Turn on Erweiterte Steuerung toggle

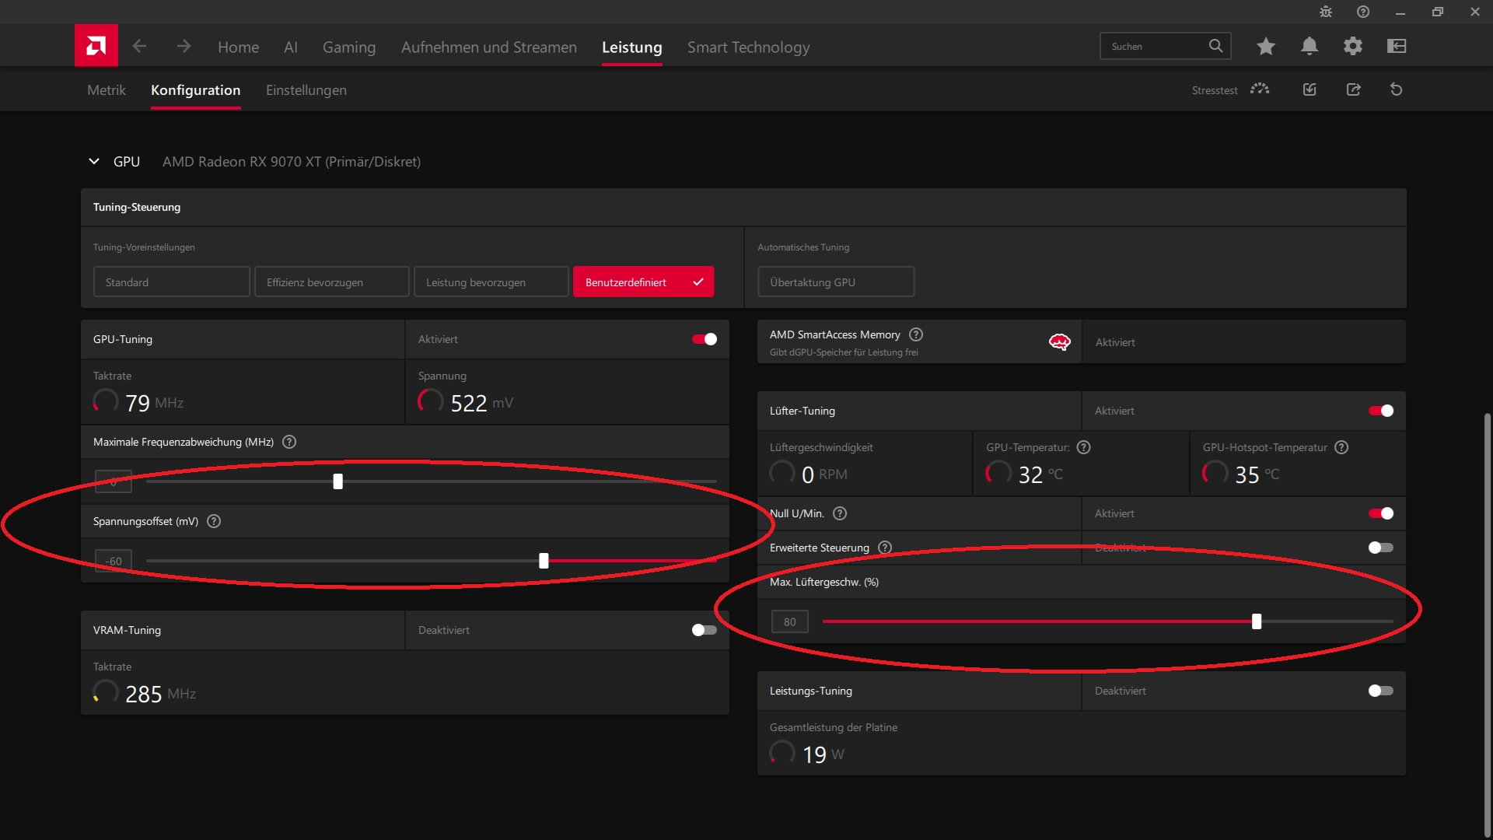tap(1381, 548)
